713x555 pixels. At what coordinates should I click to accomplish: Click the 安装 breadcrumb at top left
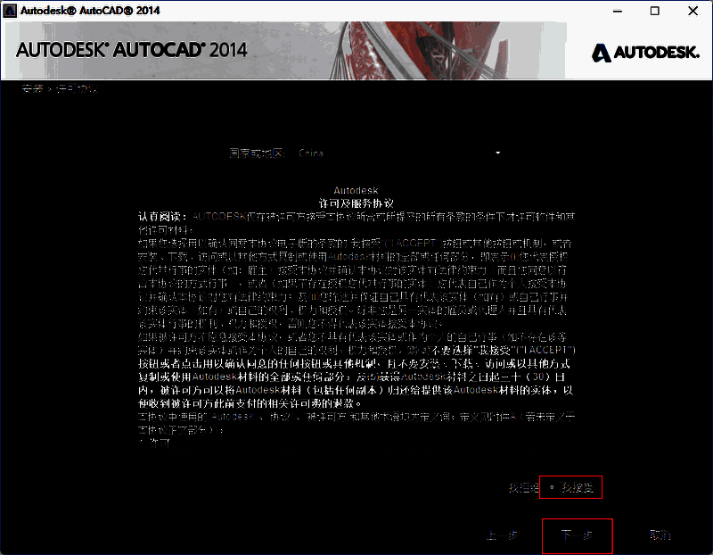pyautogui.click(x=32, y=89)
